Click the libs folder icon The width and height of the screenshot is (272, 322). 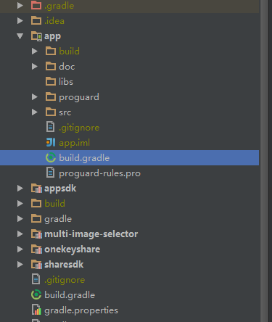(51, 81)
